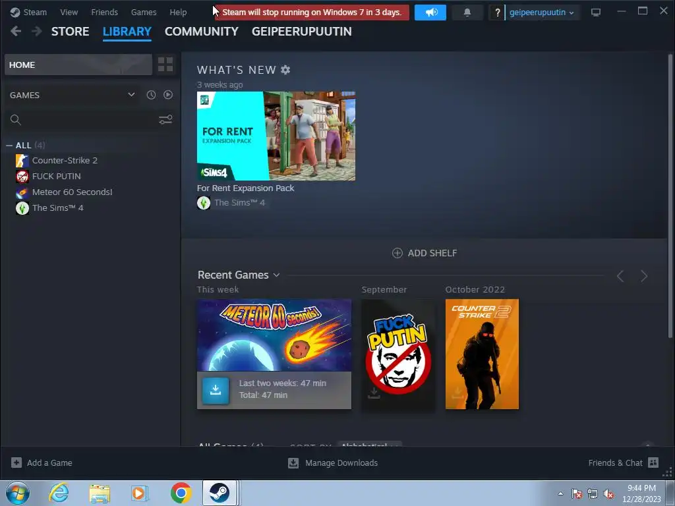
Task: Open the Counter-Strike 2 game cover
Action: [482, 354]
